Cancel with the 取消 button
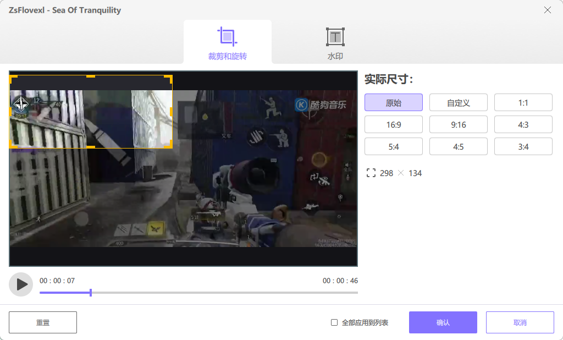The image size is (563, 340). [520, 322]
